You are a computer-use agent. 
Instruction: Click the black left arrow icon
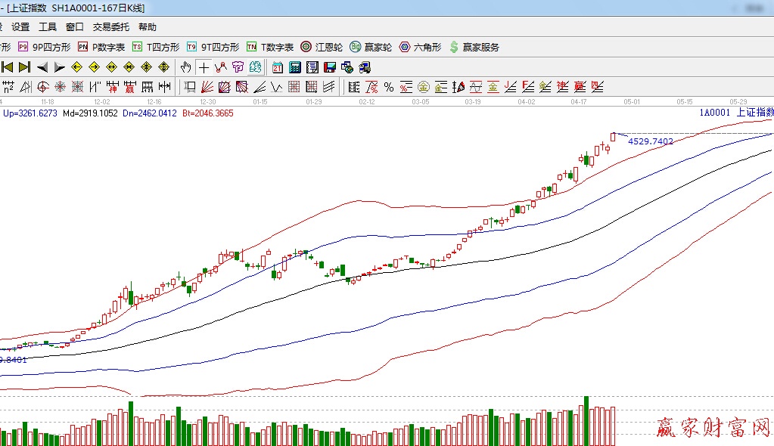[42, 67]
